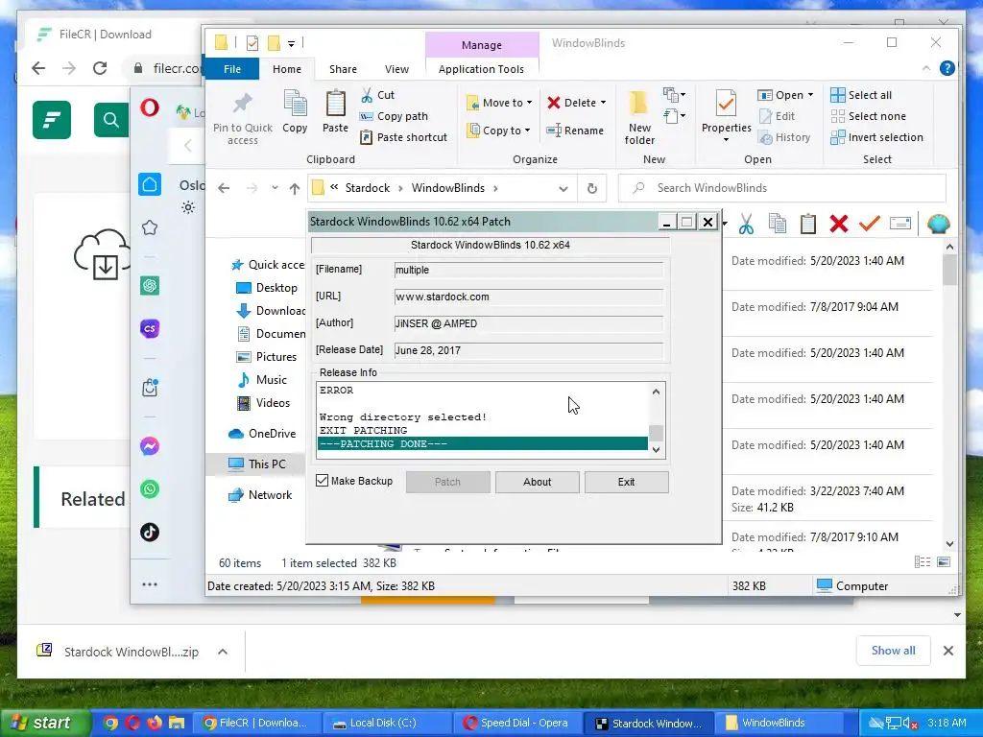The image size is (983, 737).
Task: Click the orange checkmark toolbar icon
Action: [x=870, y=223]
